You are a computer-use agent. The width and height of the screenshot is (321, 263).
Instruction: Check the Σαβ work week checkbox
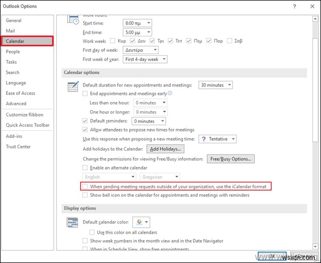[x=230, y=41]
